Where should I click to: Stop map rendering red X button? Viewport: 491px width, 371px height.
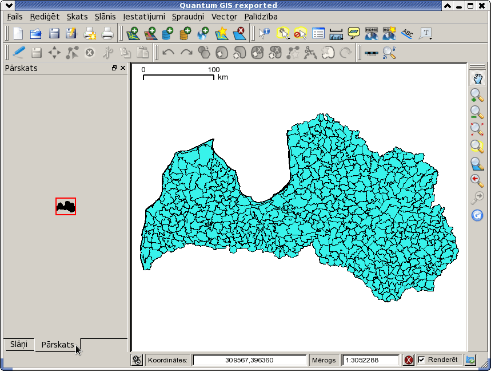[408, 360]
